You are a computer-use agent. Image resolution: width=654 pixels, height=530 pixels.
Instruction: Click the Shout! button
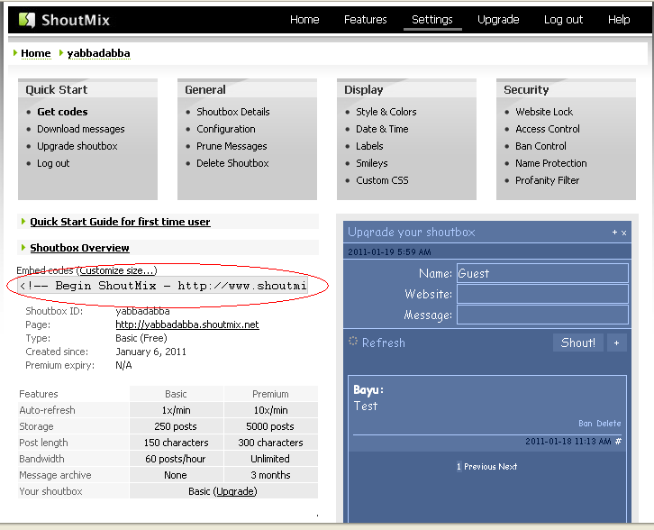[578, 343]
